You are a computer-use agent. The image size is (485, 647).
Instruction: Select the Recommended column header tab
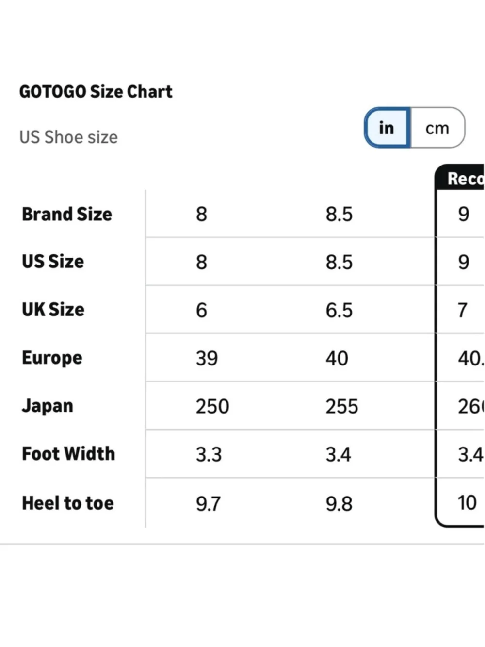point(460,178)
